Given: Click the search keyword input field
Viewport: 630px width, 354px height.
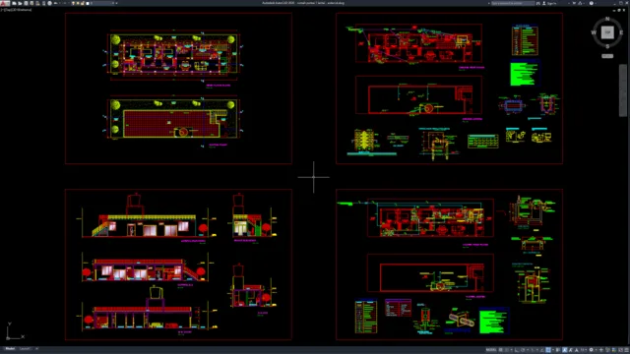Looking at the screenshot, I should [x=513, y=3].
